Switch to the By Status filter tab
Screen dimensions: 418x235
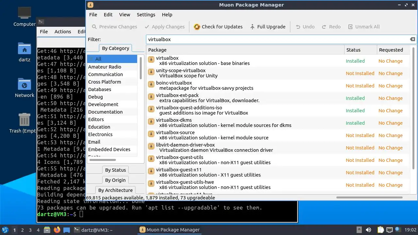[115, 170]
